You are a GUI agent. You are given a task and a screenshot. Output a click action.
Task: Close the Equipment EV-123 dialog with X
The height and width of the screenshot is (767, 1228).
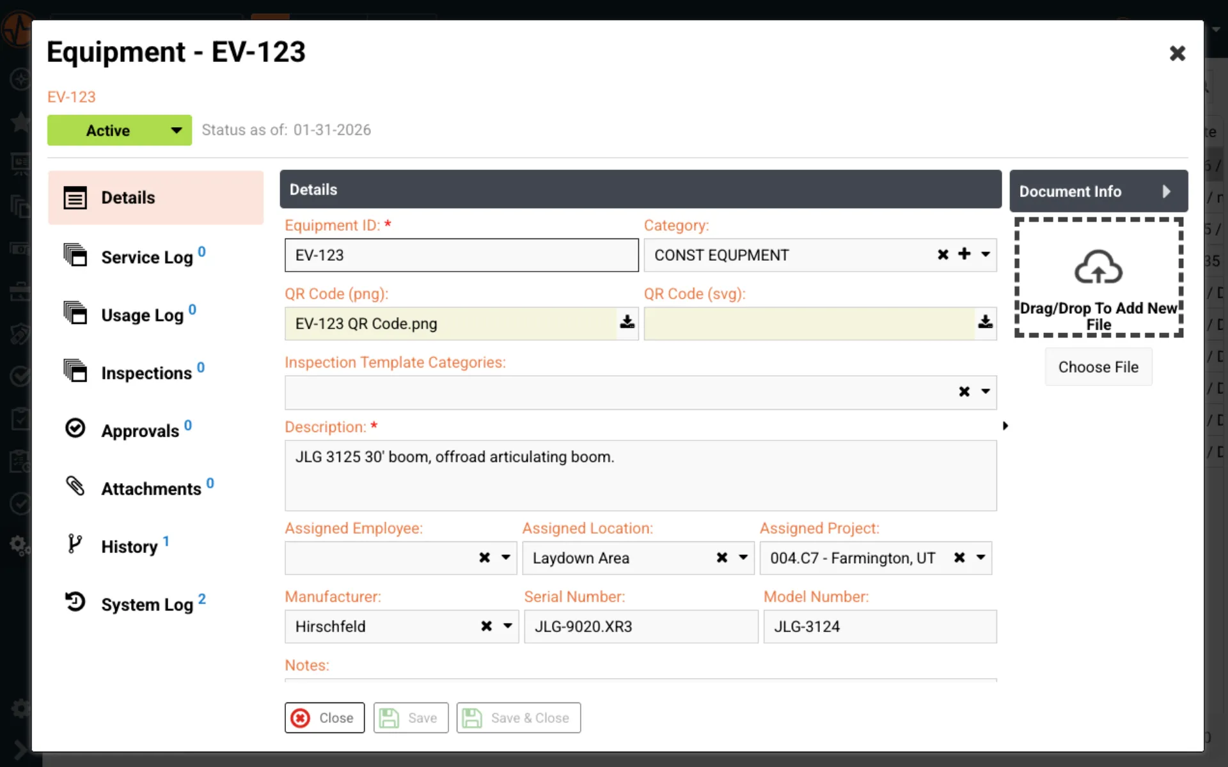(1177, 53)
